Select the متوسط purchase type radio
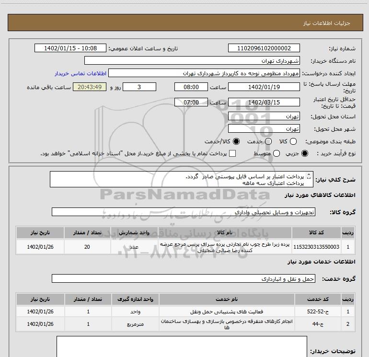369x357 pixels. click(277, 153)
